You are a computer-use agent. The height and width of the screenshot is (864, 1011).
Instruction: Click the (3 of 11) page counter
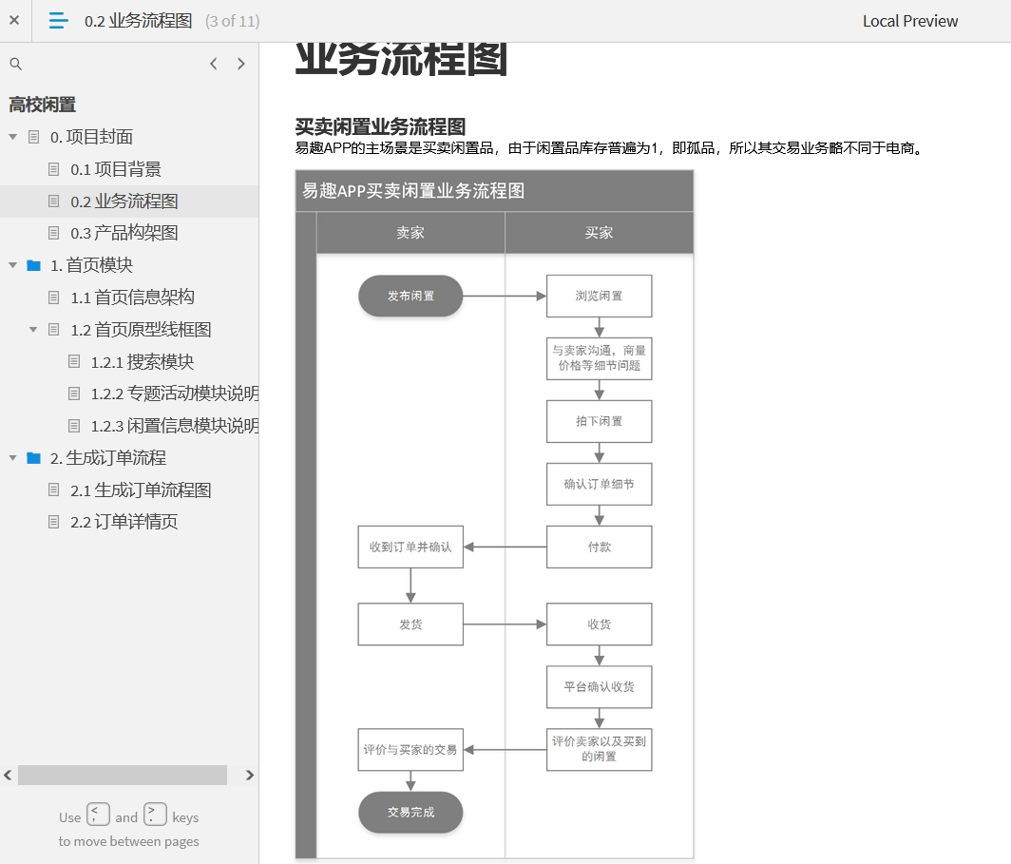click(x=232, y=21)
